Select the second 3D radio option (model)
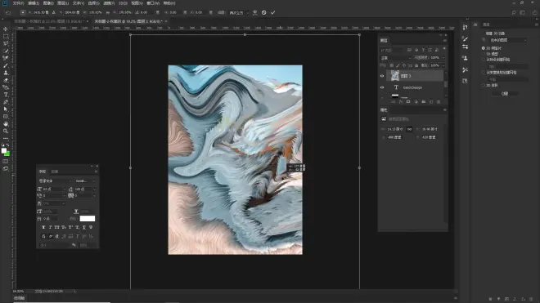The width and height of the screenshot is (540, 303). 484,54
